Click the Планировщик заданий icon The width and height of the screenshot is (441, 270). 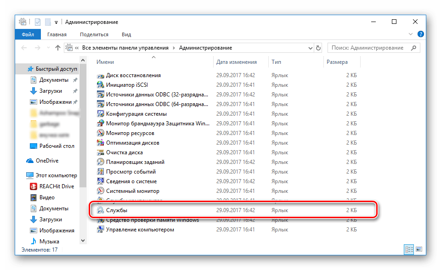(101, 162)
